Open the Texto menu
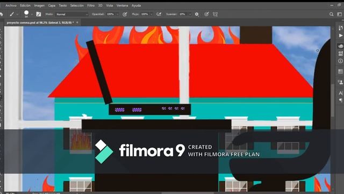This screenshot has height=194, width=344. click(62, 5)
